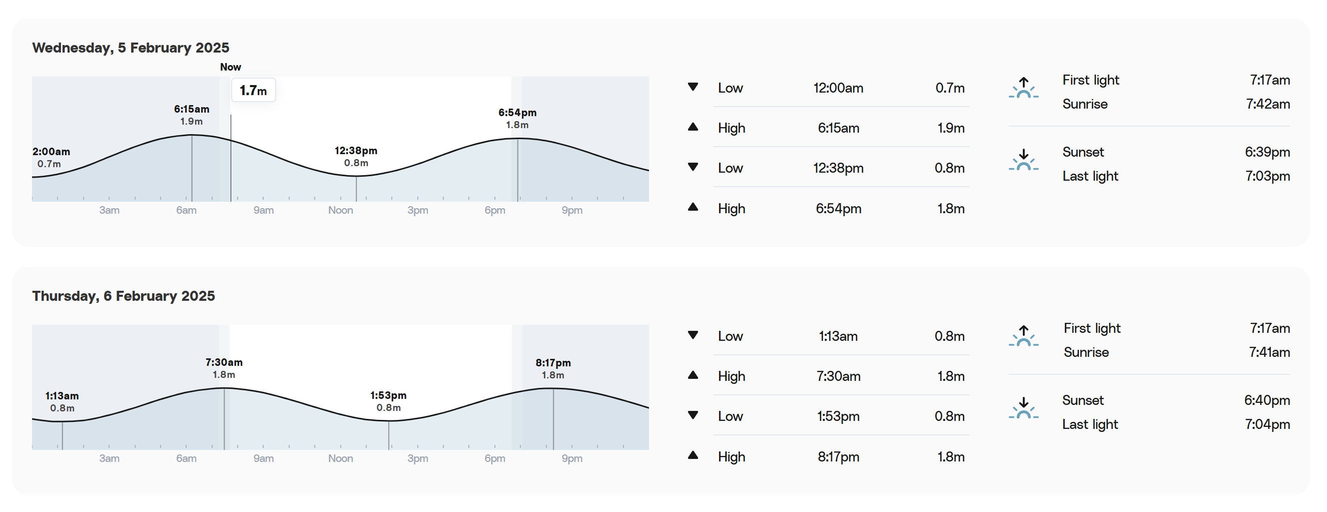Select the Thursday, 6 February 2025 heading
This screenshot has height=512, width=1327.
(124, 296)
